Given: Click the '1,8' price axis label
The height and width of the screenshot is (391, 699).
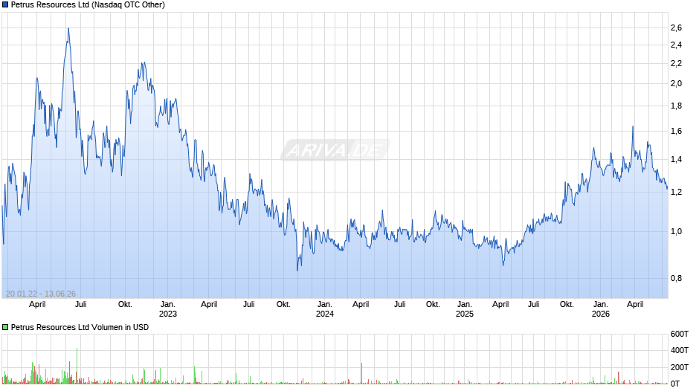Looking at the screenshot, I should 676,106.
